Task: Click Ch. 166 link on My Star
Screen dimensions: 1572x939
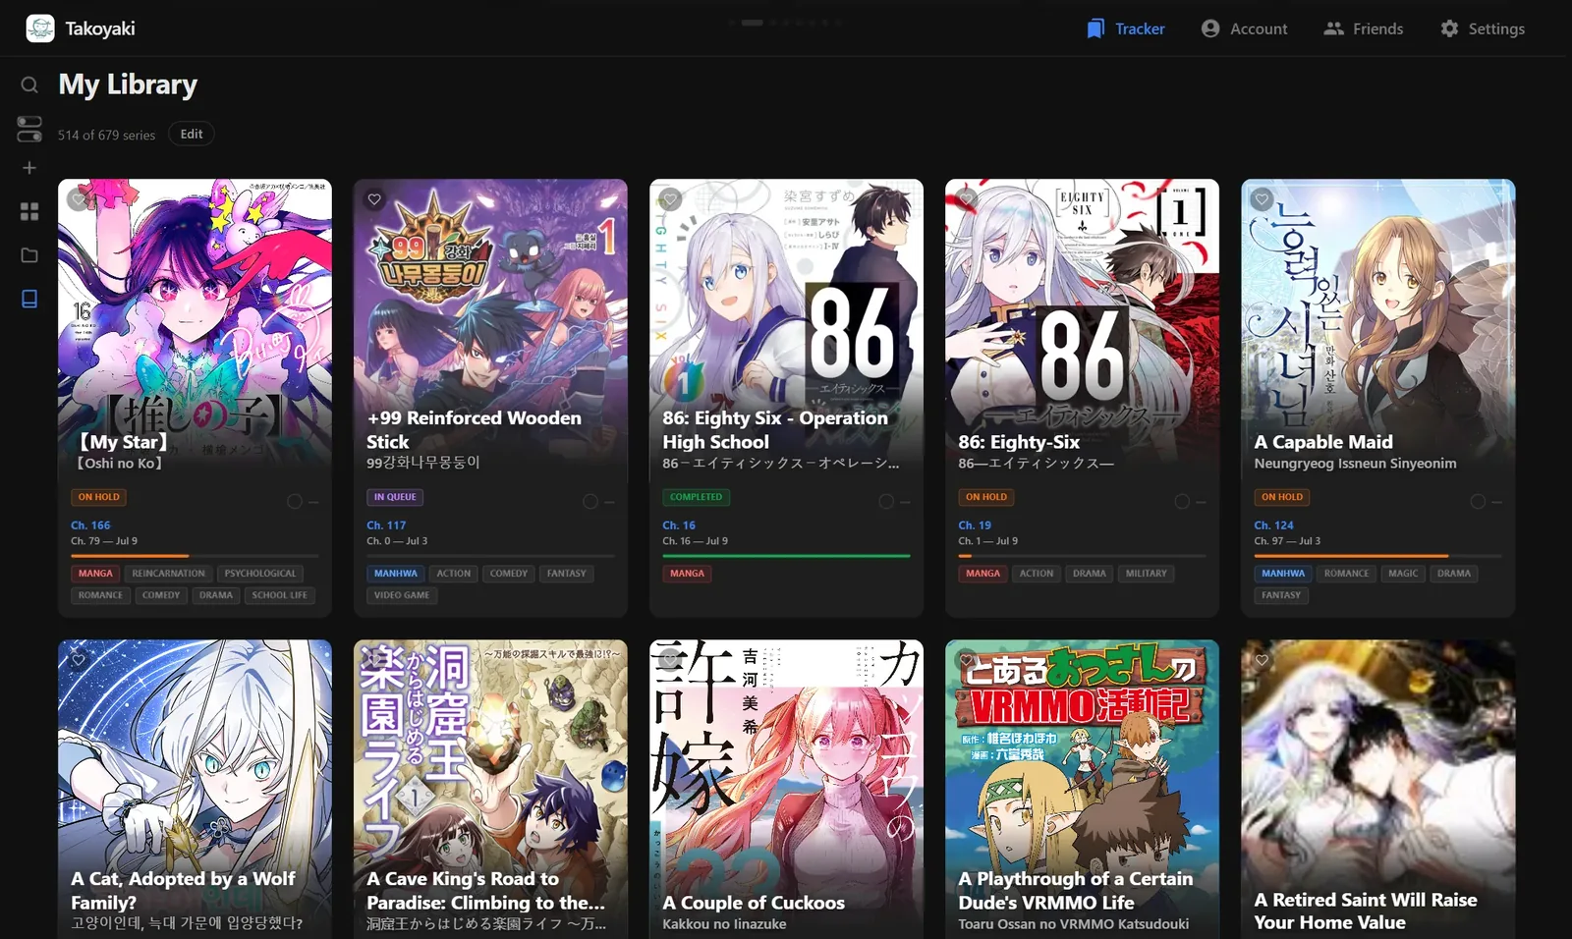Action: tap(90, 525)
